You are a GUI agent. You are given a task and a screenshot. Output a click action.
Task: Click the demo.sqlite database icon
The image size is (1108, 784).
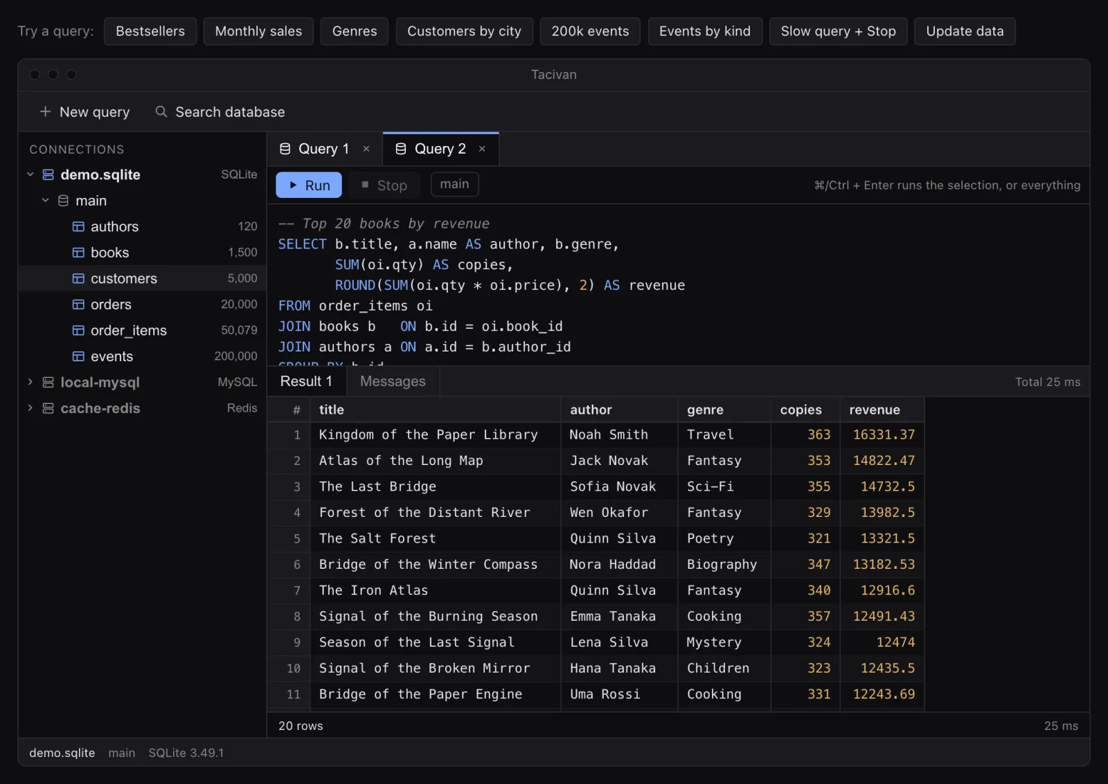pos(48,174)
